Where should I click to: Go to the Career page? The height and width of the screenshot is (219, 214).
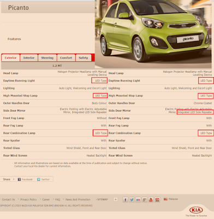coord(46,199)
